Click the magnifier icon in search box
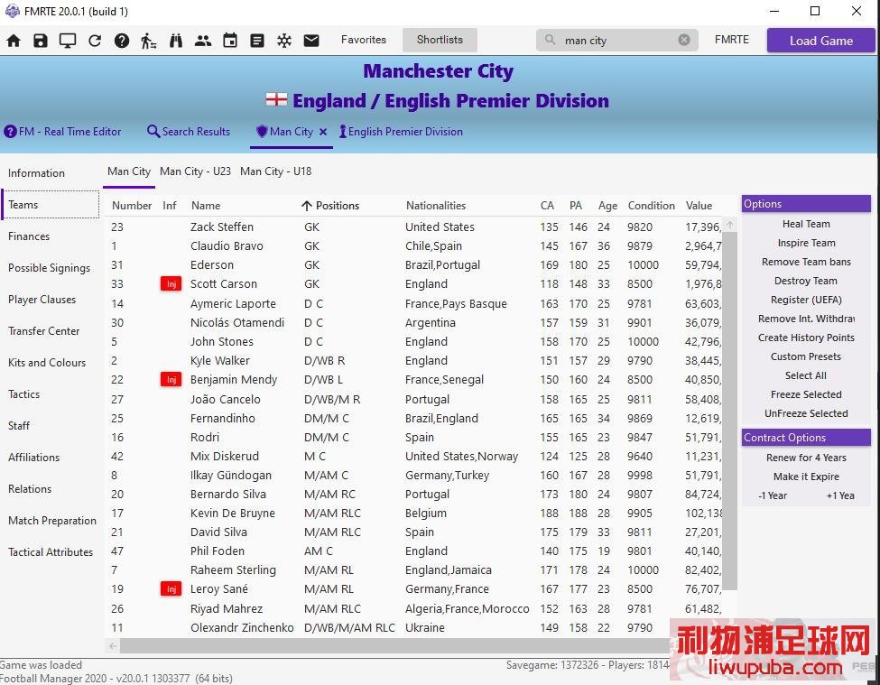 tap(550, 40)
